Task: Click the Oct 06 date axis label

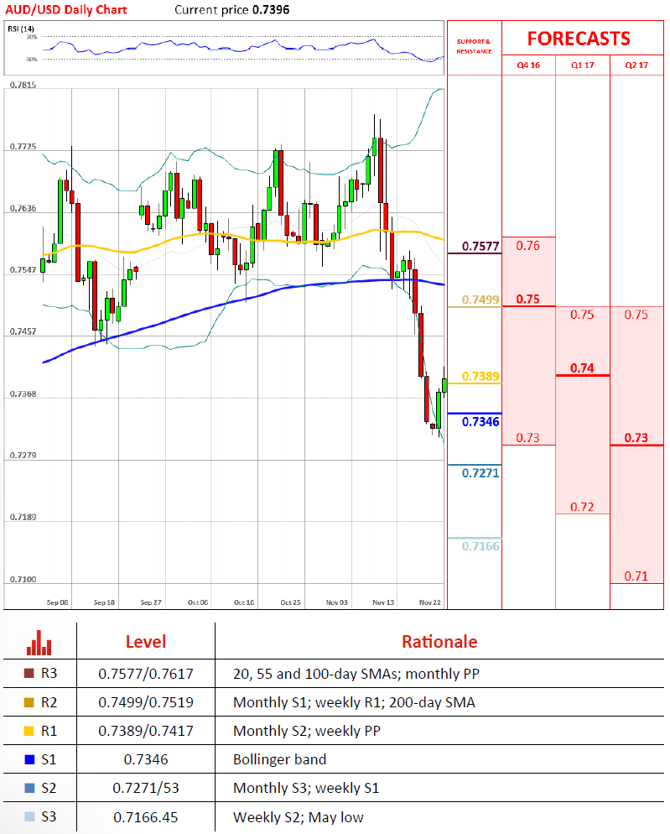Action: [x=198, y=602]
